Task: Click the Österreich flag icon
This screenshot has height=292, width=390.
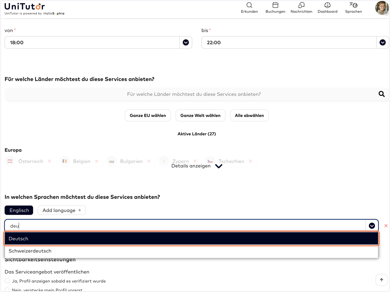Action: (x=10, y=161)
